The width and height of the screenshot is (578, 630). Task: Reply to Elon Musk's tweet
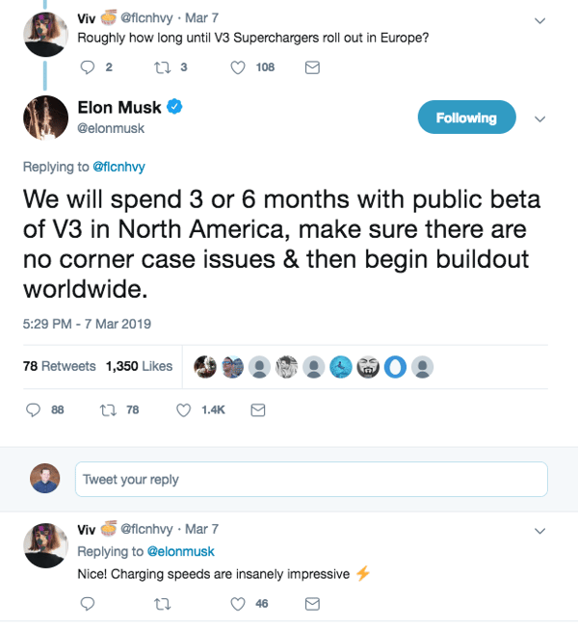pyautogui.click(x=33, y=409)
